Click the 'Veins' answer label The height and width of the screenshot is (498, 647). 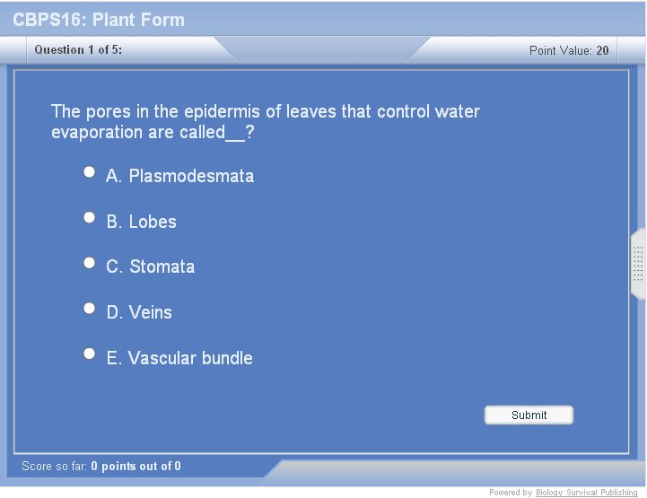[x=150, y=312]
